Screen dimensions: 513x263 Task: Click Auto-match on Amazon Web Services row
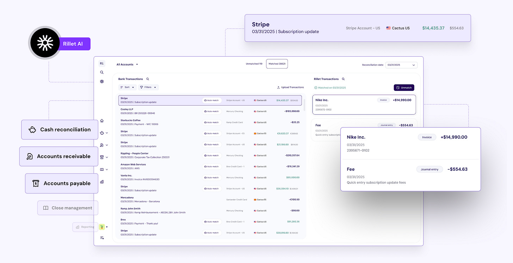click(212, 167)
